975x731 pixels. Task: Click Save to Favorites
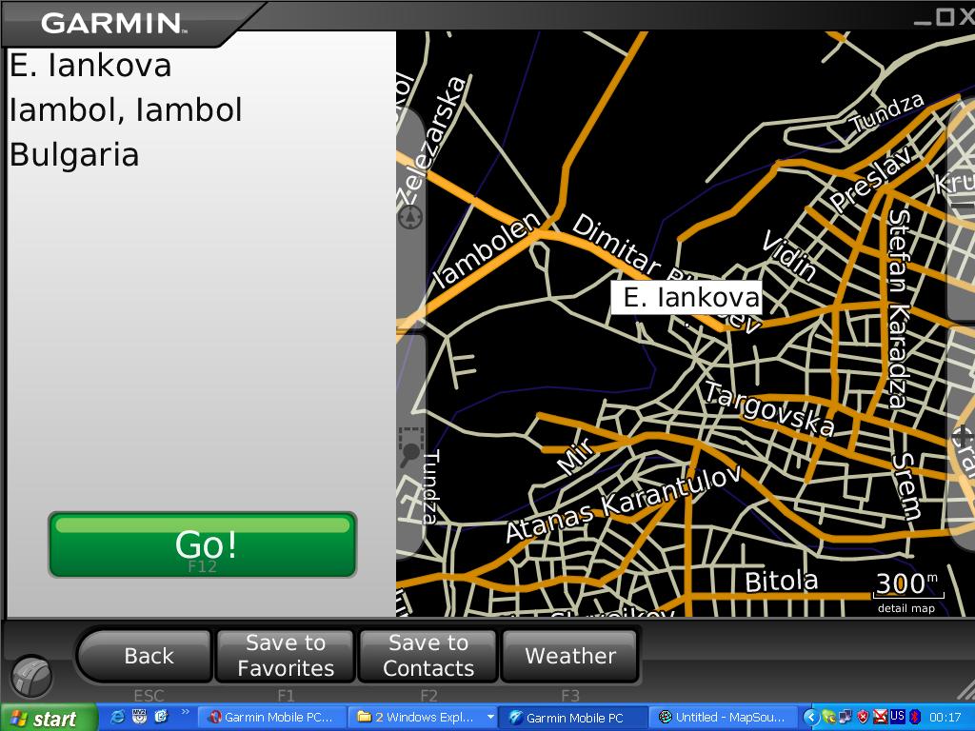(x=286, y=656)
